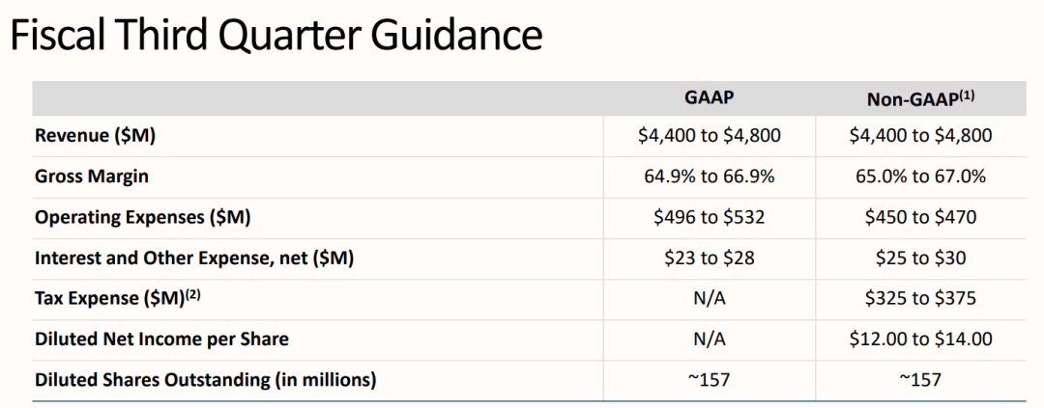Viewport: 1044px width, 408px height.
Task: Click the Fiscal Third Quarter Guidance title
Action: 275,37
